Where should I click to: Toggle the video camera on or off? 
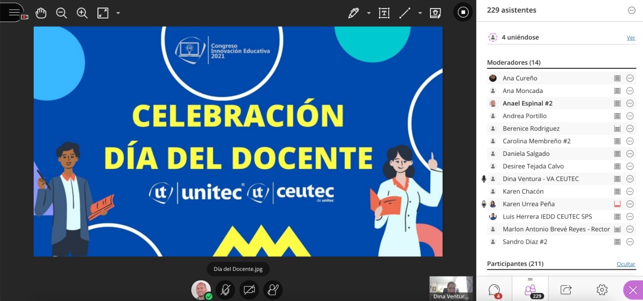pyautogui.click(x=249, y=290)
